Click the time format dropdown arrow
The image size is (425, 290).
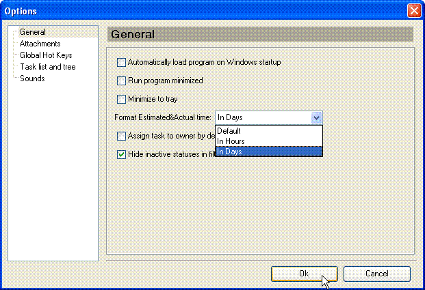pos(316,117)
